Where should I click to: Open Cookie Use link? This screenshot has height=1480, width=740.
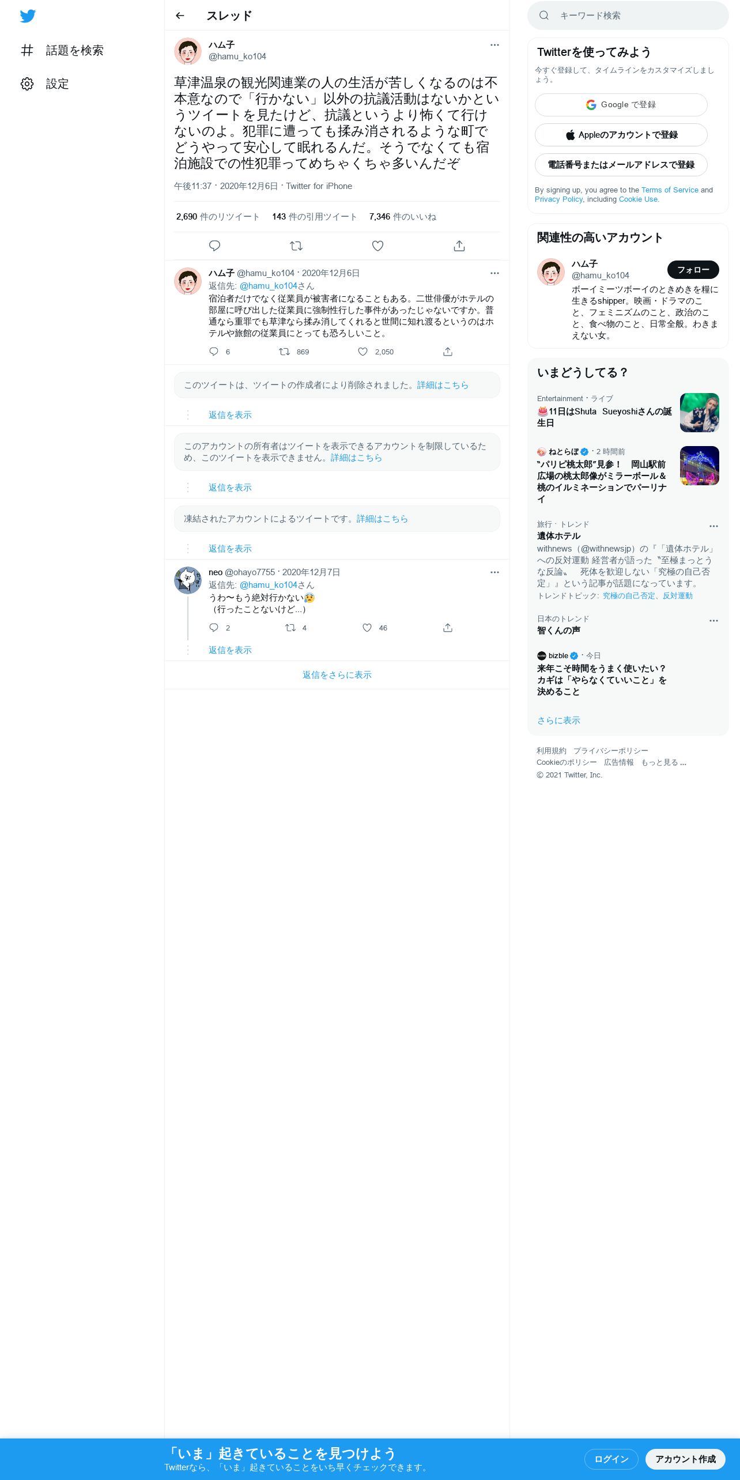[x=638, y=199]
